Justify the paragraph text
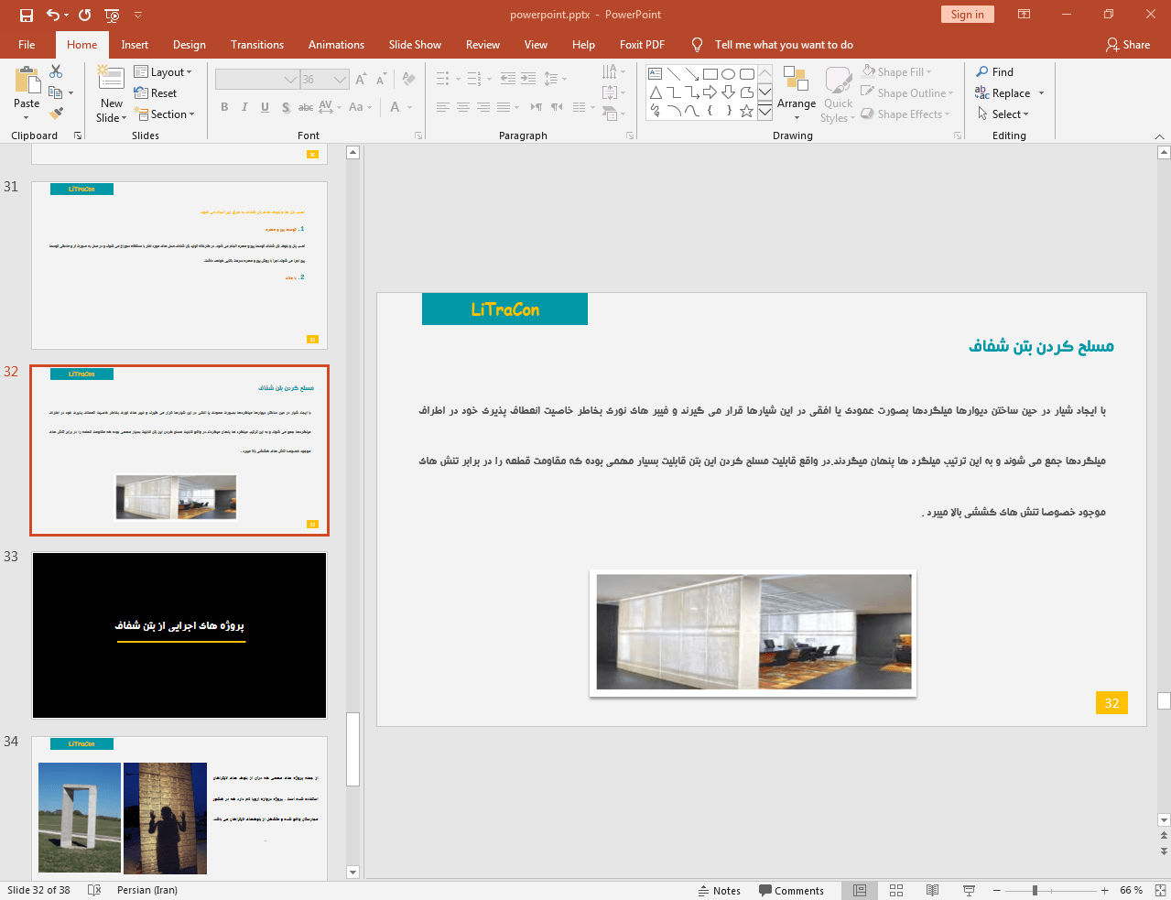1171x900 pixels. (504, 107)
